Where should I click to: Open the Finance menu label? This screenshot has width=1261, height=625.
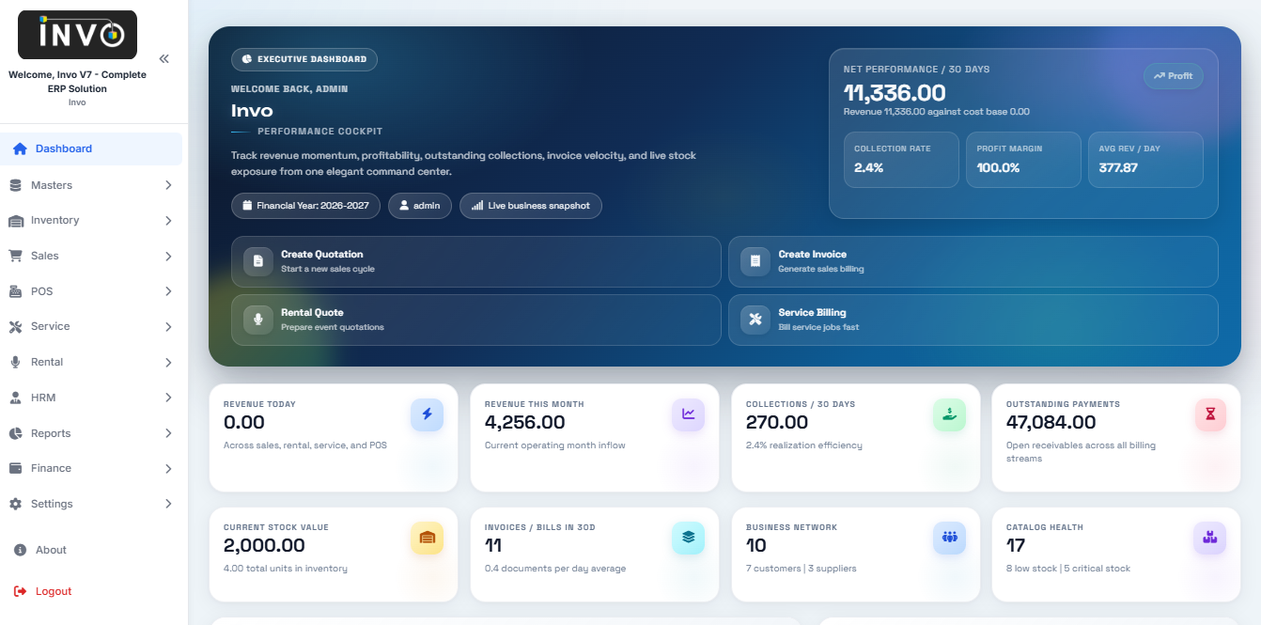click(51, 468)
